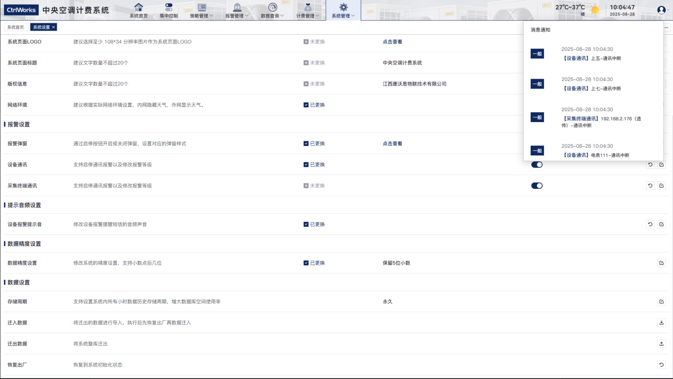
Task: Reset the 设备报警提示音 setting
Action: click(650, 224)
